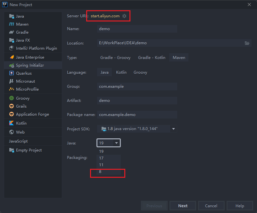Image resolution: width=257 pixels, height=213 pixels.
Task: Set language to Kotlin
Action: pyautogui.click(x=121, y=72)
